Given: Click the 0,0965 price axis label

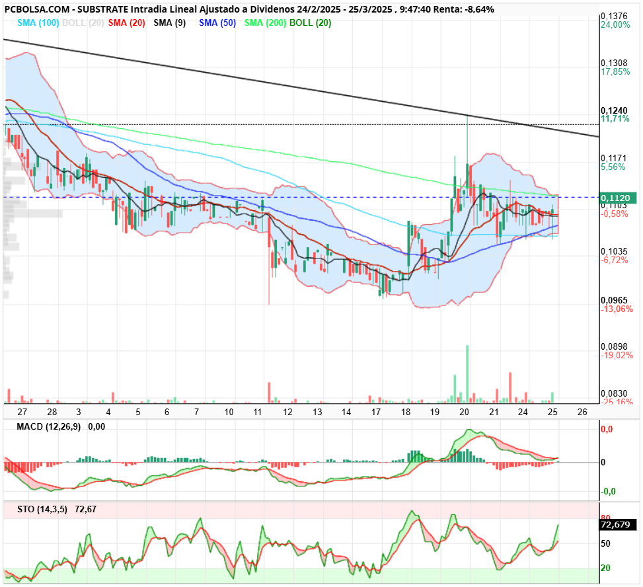Looking at the screenshot, I should (614, 301).
